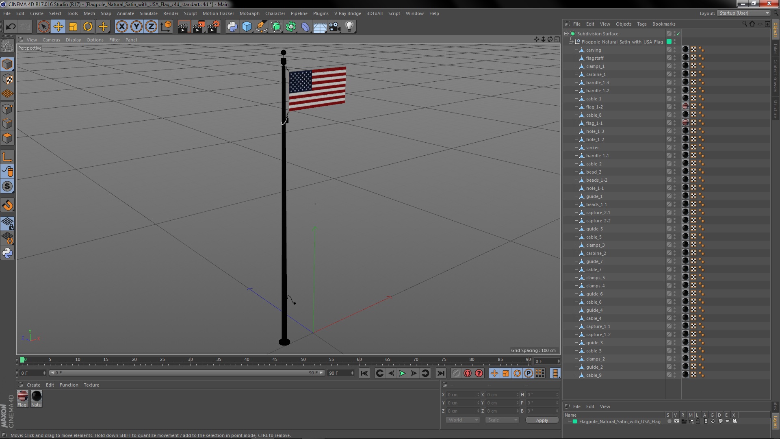Add a Camera object icon
The image size is (780, 439).
[x=334, y=27]
